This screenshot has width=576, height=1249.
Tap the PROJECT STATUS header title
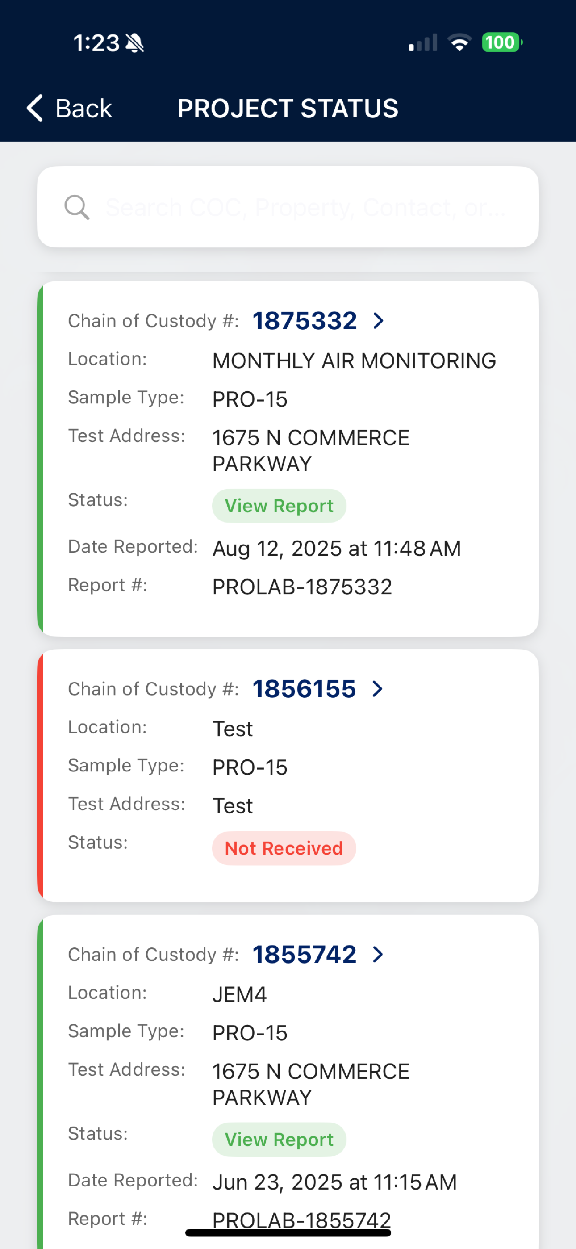[288, 108]
